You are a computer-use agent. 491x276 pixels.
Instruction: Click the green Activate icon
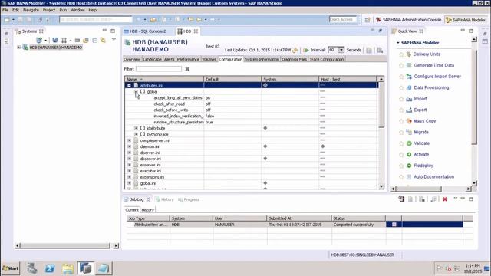(409, 154)
